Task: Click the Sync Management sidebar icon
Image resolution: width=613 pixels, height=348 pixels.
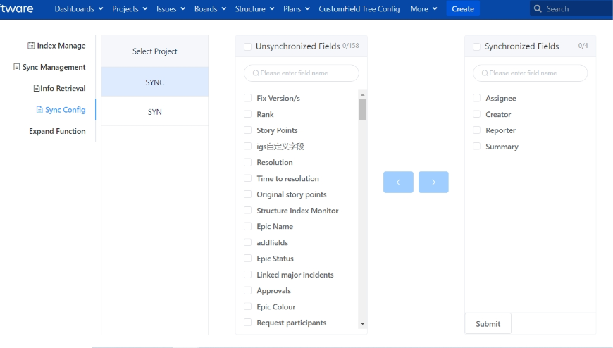Action: (16, 68)
